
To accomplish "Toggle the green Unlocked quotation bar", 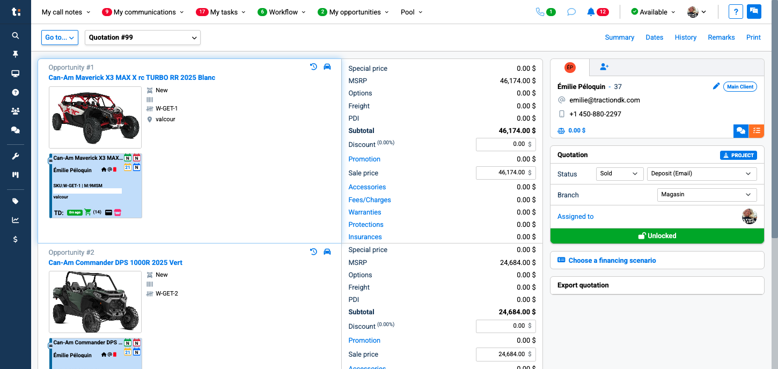I will (657, 236).
